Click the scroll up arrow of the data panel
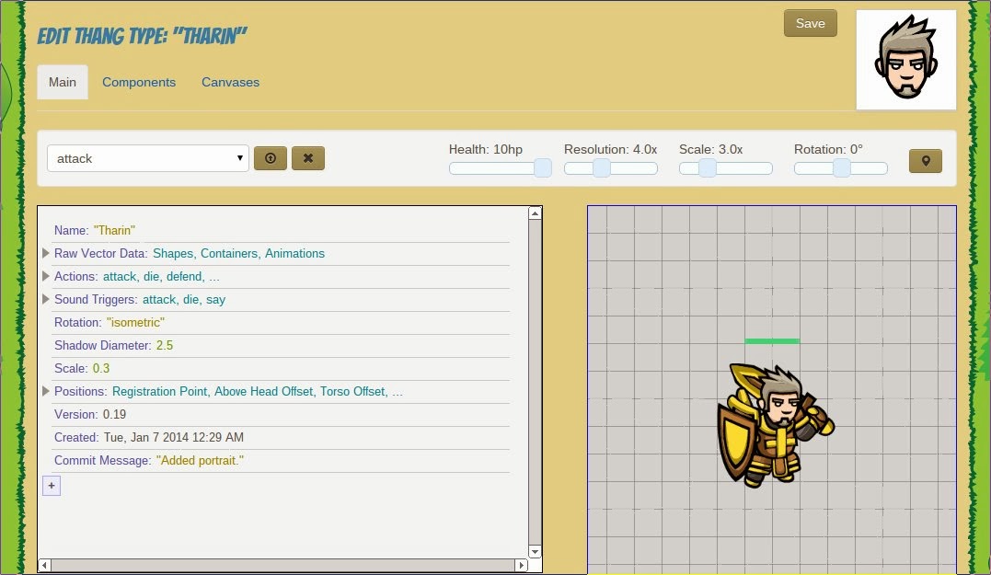The height and width of the screenshot is (575, 991). pyautogui.click(x=535, y=213)
